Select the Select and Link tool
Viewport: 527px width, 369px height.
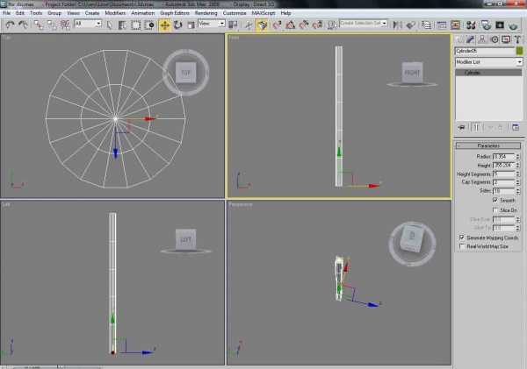click(x=39, y=25)
